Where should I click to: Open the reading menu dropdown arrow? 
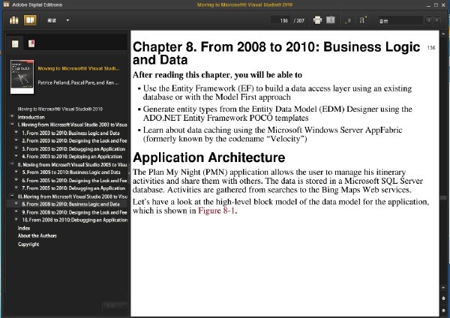67,20
